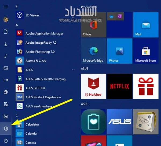Open Calculator from the app list
161x146 pixels.
coord(32,124)
